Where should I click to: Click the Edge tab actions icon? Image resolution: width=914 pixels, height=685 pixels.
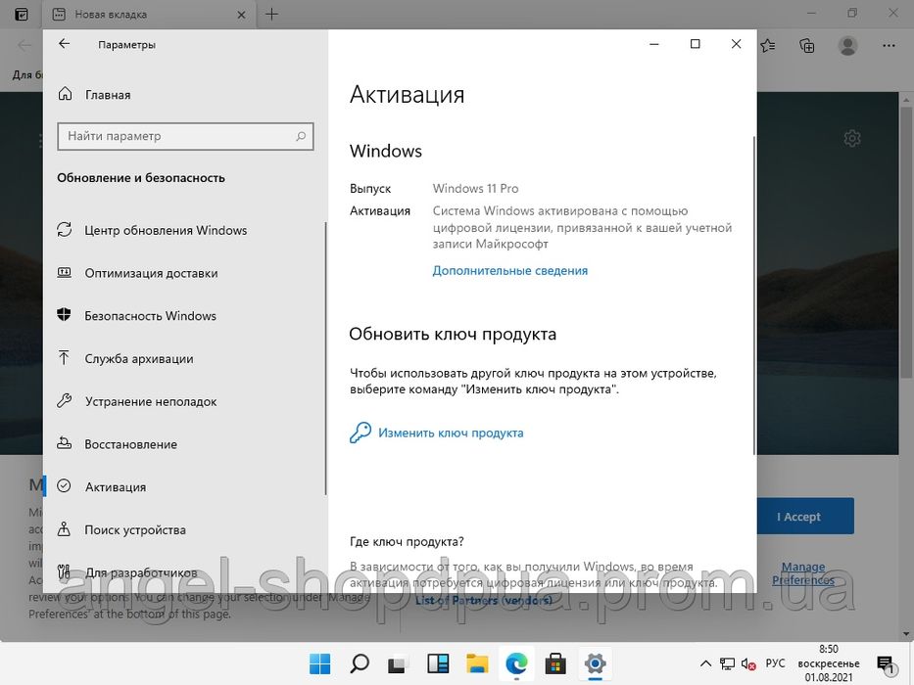tap(21, 15)
